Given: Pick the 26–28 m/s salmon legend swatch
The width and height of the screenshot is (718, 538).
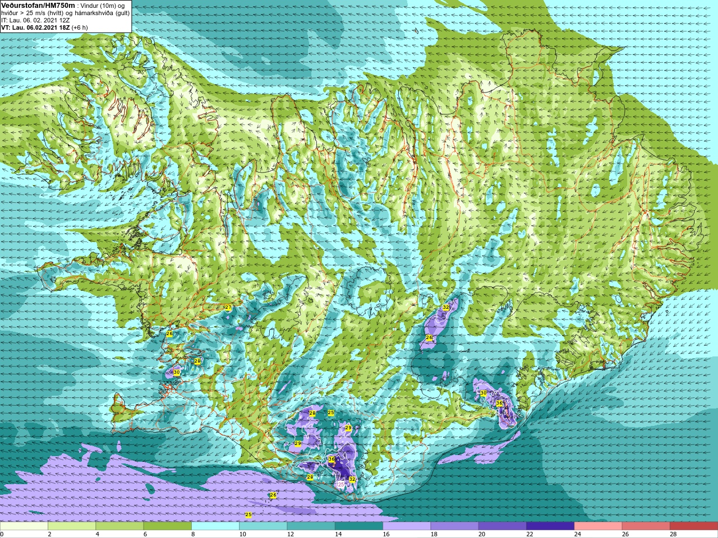Looking at the screenshot, I should click(646, 526).
